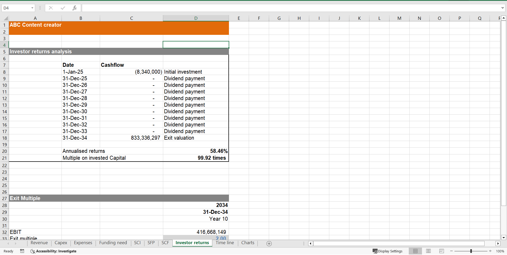
Task: Select the Cashflow column heading cell
Action: coord(132,65)
